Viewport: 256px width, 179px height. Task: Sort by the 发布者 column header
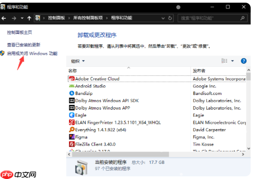click(x=199, y=71)
